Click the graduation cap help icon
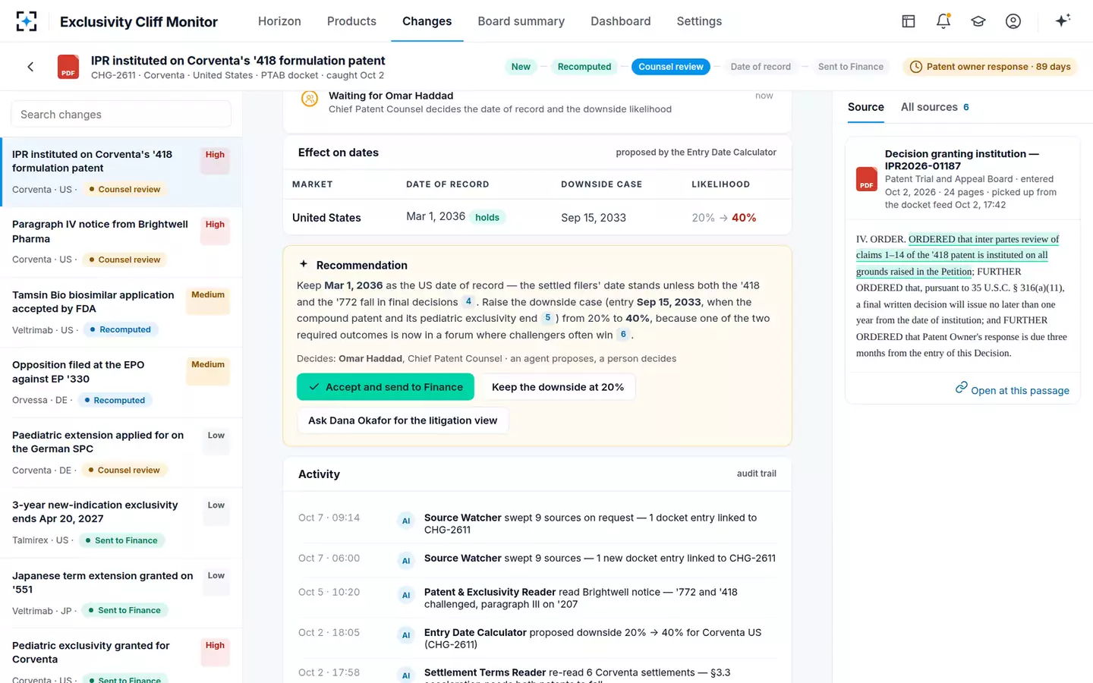The image size is (1093, 683). [x=978, y=21]
